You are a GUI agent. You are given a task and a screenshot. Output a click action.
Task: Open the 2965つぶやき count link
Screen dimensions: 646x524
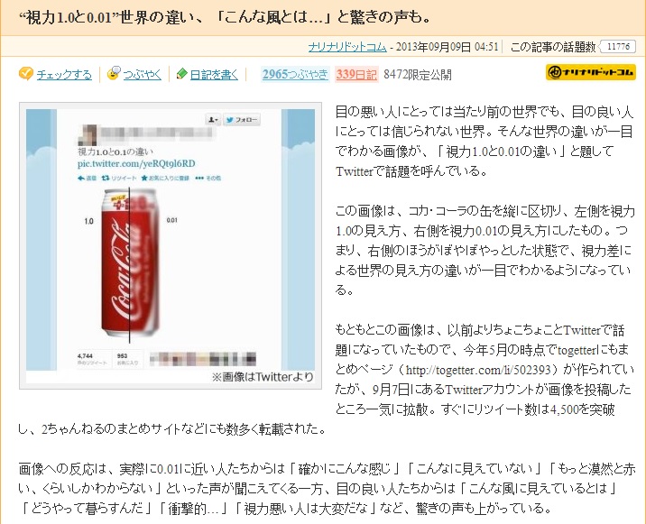[x=295, y=74]
